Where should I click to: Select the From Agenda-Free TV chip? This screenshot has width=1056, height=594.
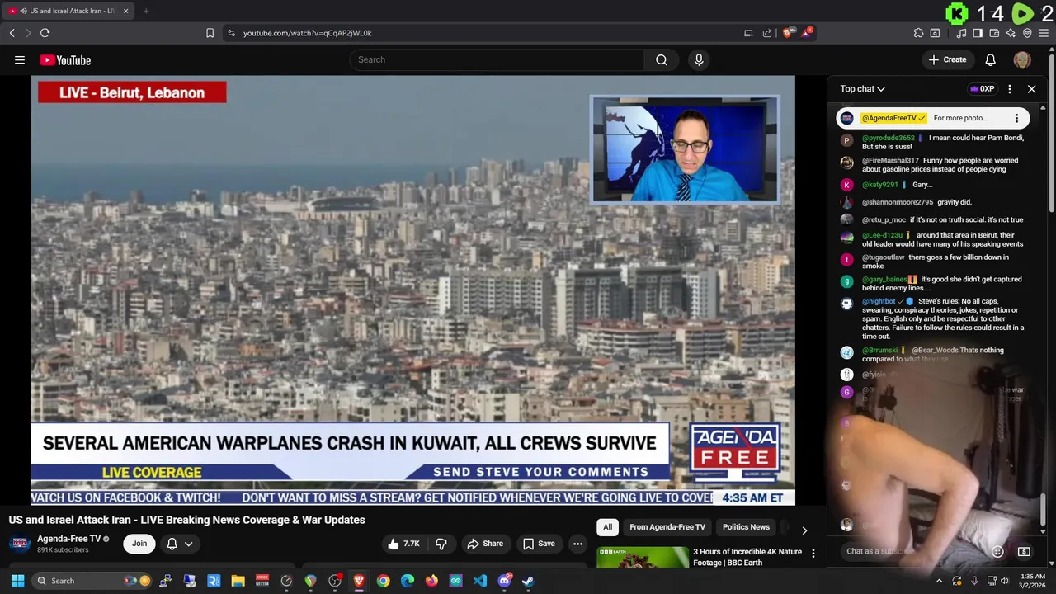click(667, 527)
